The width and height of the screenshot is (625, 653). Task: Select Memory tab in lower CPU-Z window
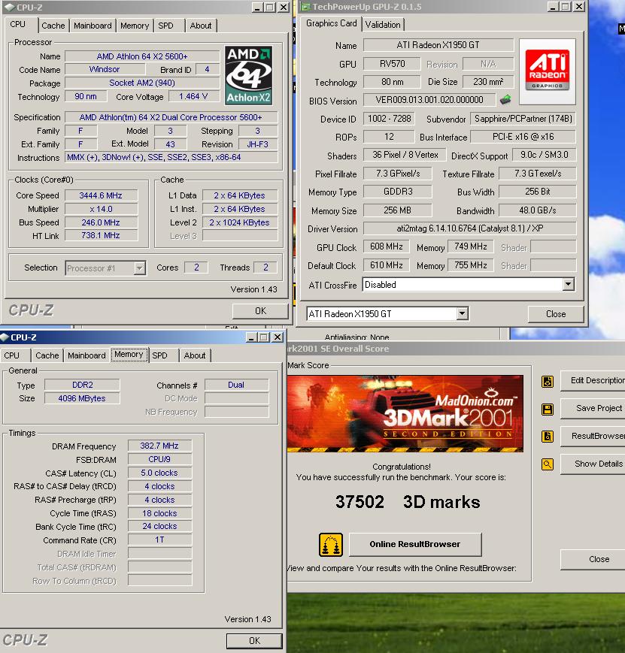pyautogui.click(x=129, y=355)
